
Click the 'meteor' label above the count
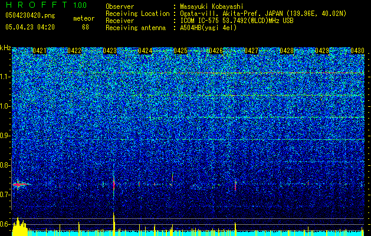tap(84, 18)
